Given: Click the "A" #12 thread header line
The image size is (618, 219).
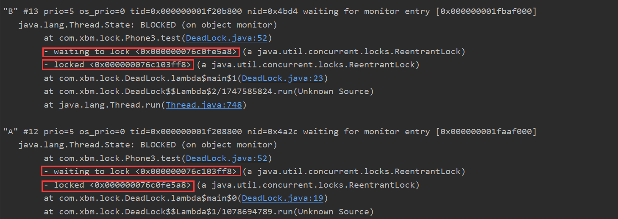Looking at the screenshot, I should click(x=270, y=132).
